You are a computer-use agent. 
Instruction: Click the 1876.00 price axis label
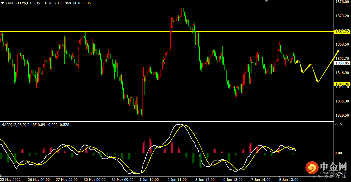point(343,2)
